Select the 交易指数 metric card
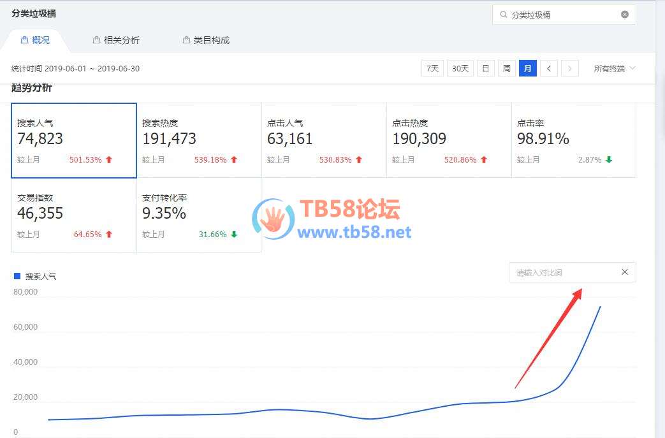The height and width of the screenshot is (438, 665). (x=74, y=215)
